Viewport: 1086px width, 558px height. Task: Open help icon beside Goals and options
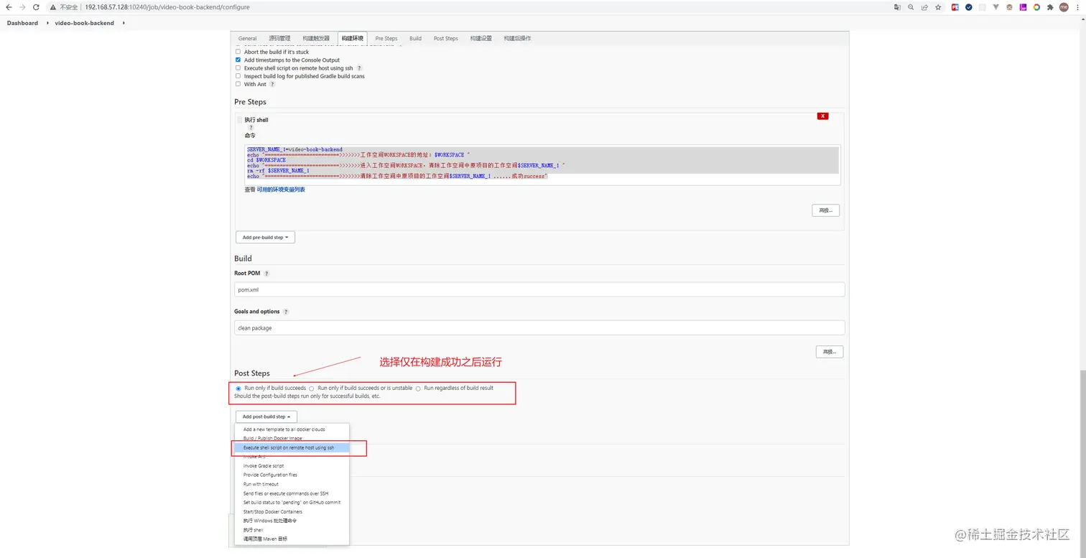pyautogui.click(x=286, y=312)
